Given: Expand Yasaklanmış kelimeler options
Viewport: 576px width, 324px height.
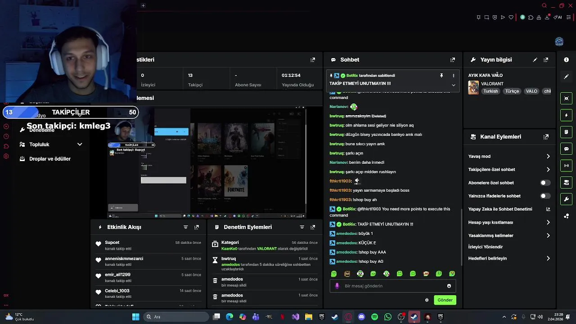Looking at the screenshot, I should point(548,235).
